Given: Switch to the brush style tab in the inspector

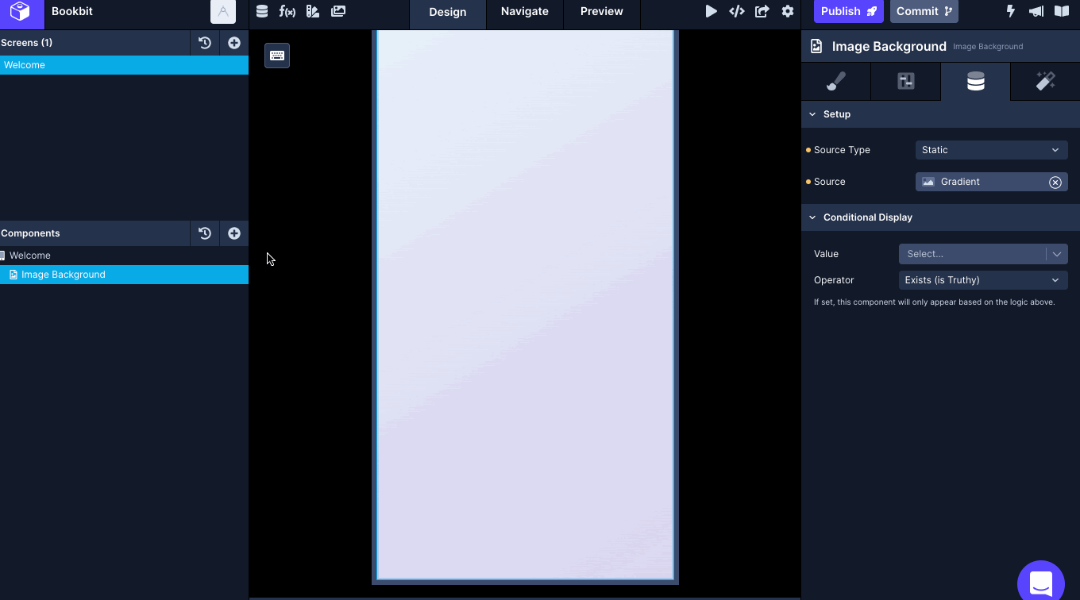Looking at the screenshot, I should [x=835, y=81].
